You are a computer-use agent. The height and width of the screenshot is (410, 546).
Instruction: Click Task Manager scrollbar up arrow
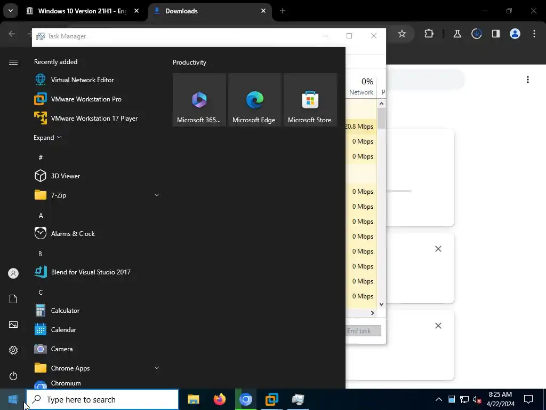382,104
